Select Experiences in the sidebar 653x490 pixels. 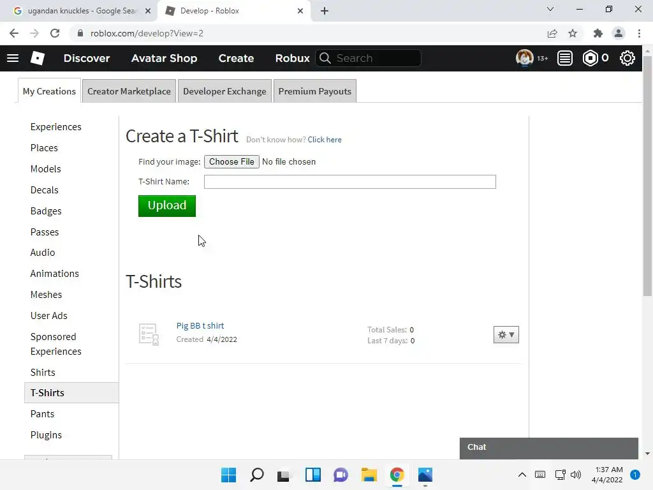click(x=56, y=127)
